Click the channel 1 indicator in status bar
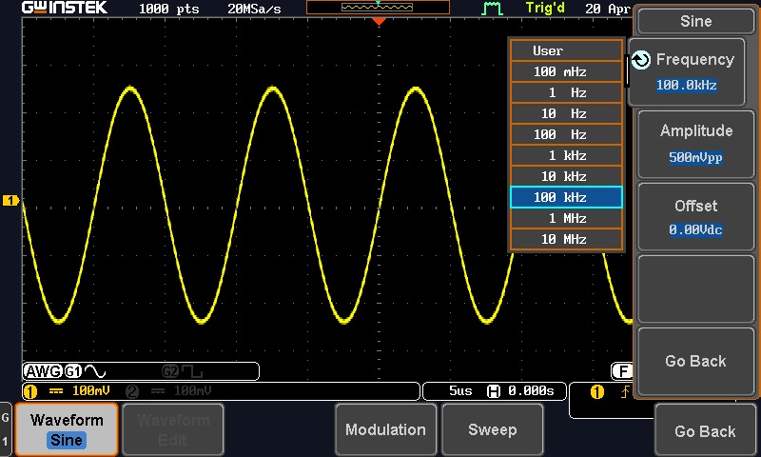Viewport: 761px width, 457px height. point(30,391)
